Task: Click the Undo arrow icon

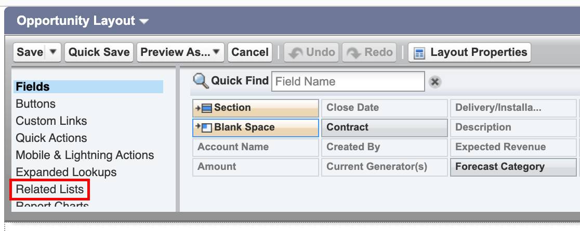Action: (x=296, y=53)
